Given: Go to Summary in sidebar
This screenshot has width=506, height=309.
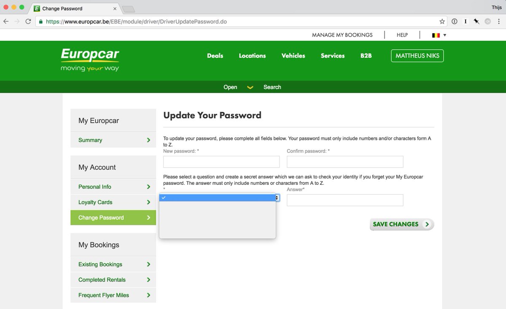Looking at the screenshot, I should click(x=113, y=140).
